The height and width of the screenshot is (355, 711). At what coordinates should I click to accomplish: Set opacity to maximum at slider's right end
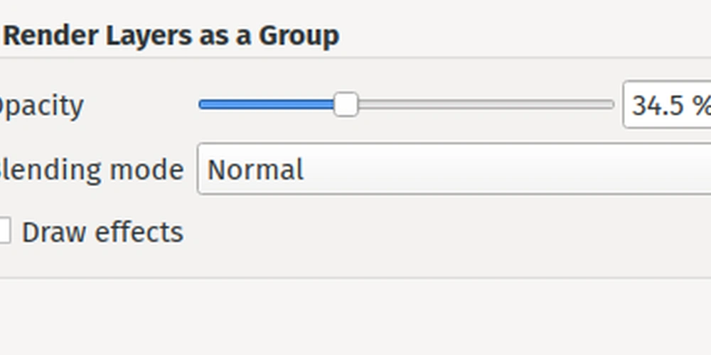point(612,104)
